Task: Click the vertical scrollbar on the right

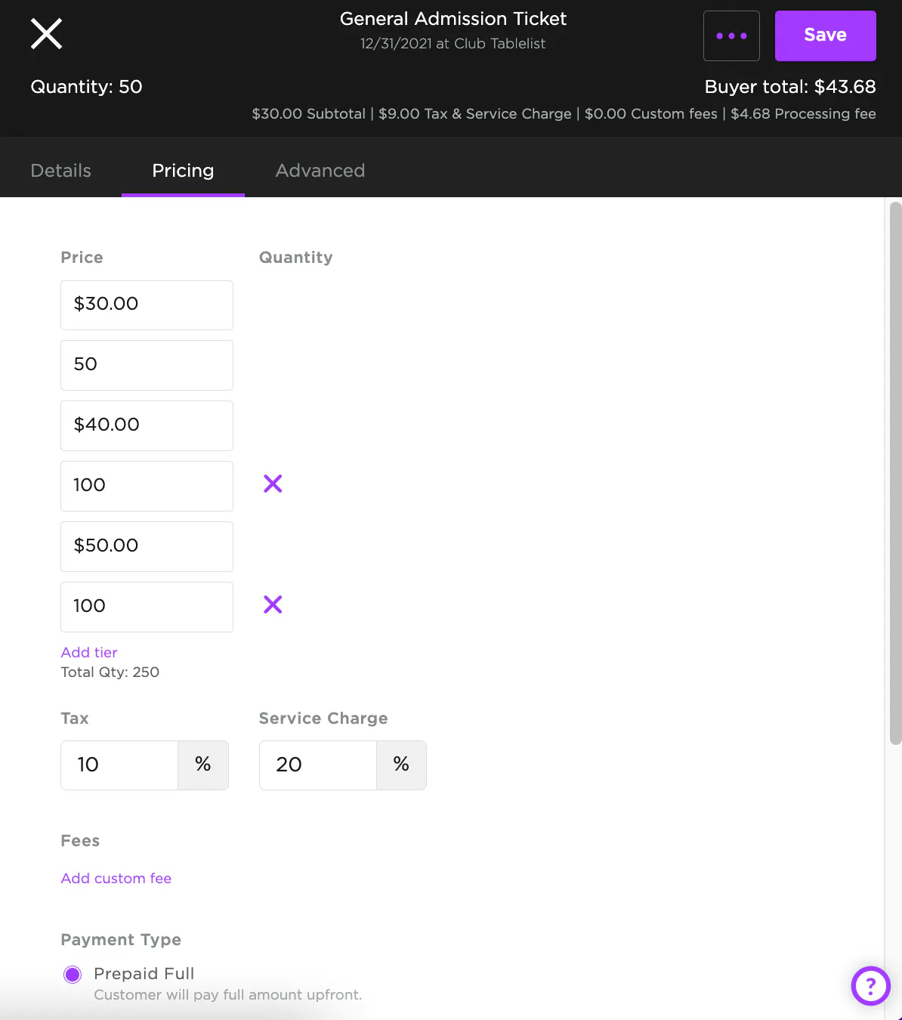Action: pos(895,472)
